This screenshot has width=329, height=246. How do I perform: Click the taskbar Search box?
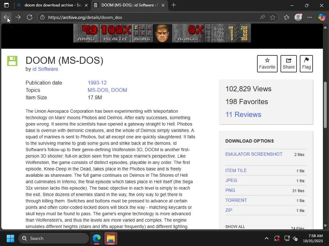coord(54,238)
